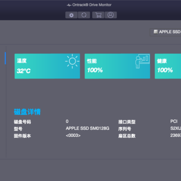
Task: Click the 磁盘号码 label
Action: point(22,122)
